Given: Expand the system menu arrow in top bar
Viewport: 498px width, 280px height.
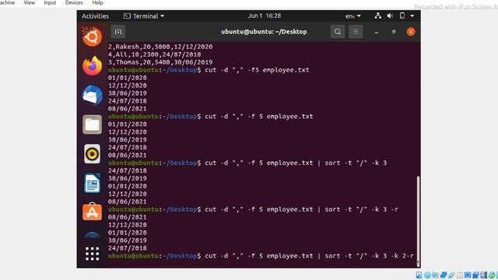Looking at the screenshot, I should 412,16.
